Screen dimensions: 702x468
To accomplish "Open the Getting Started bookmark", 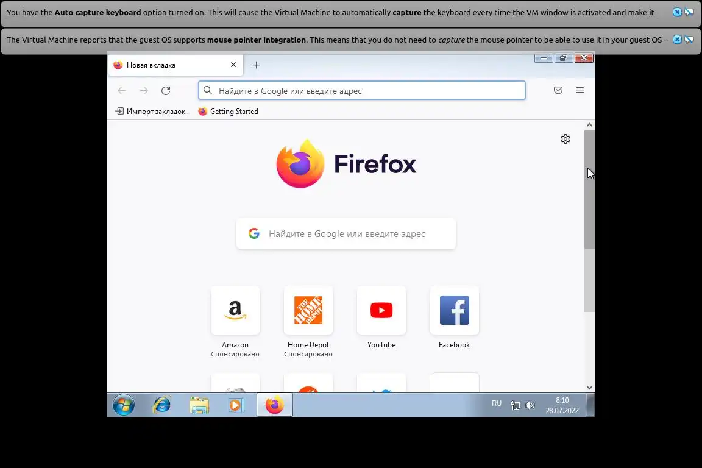I will [229, 111].
